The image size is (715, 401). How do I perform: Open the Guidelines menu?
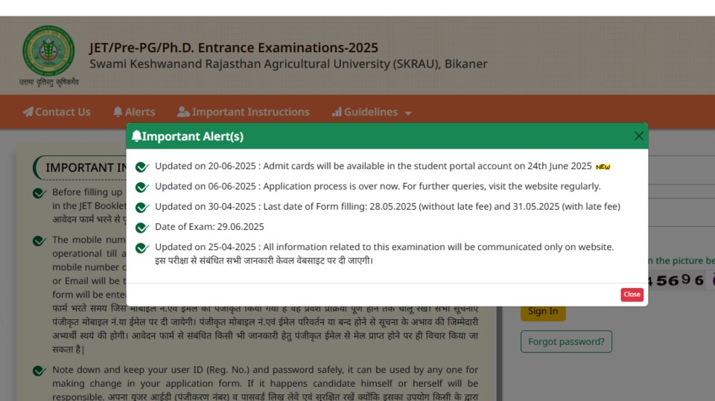coord(372,112)
